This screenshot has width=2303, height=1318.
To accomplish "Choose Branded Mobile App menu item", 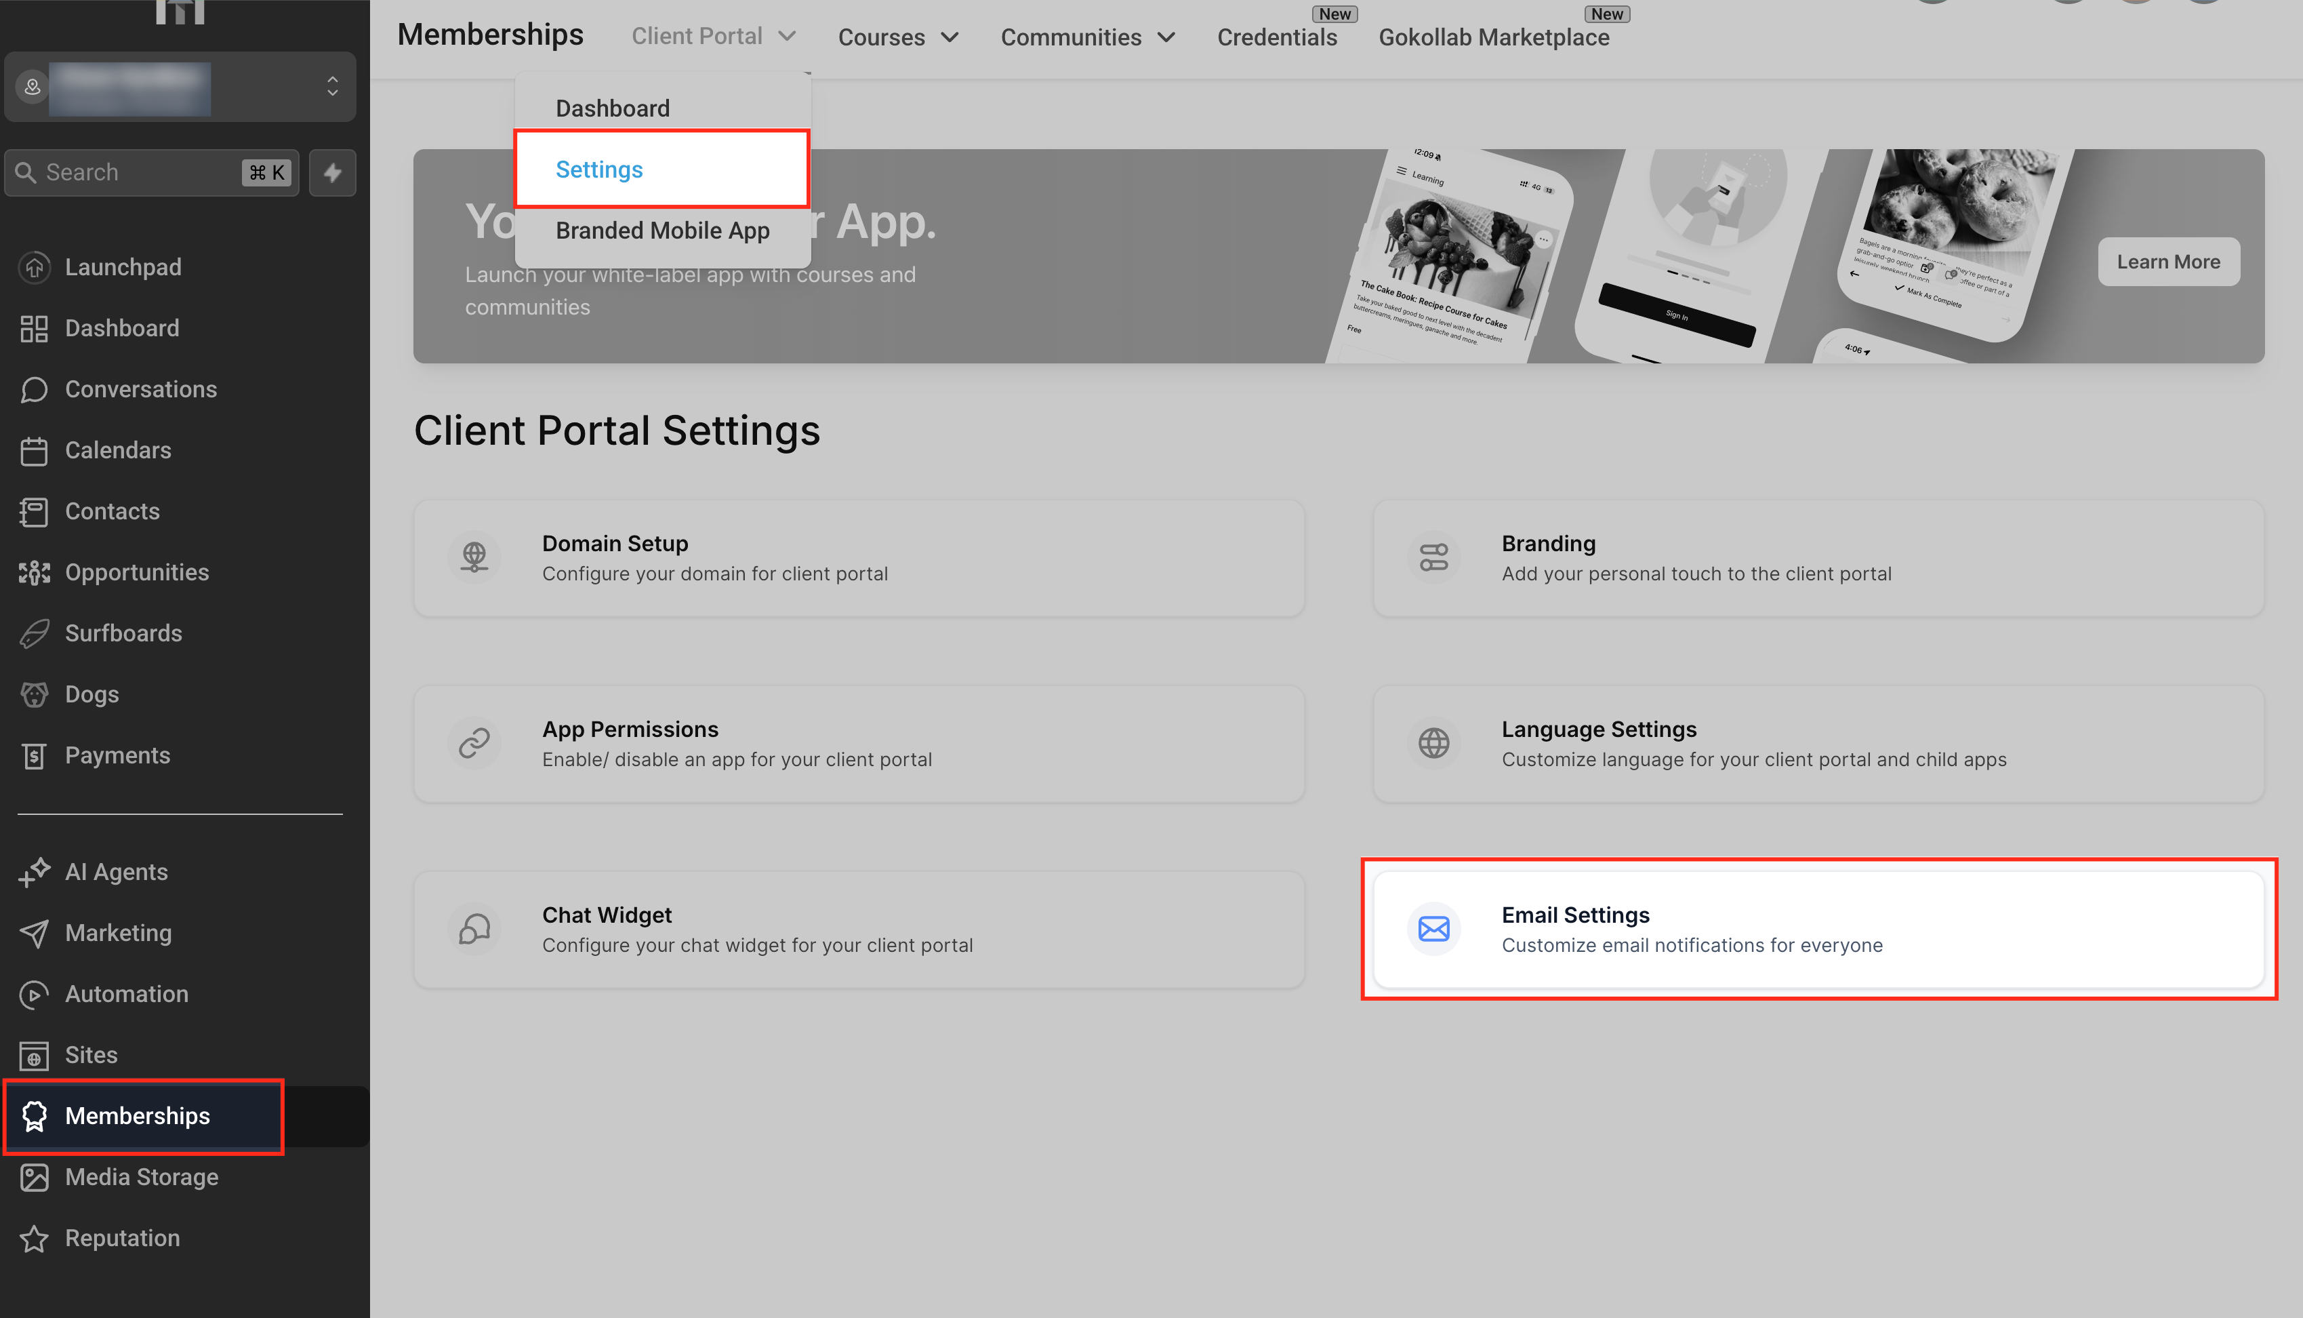I will [662, 231].
